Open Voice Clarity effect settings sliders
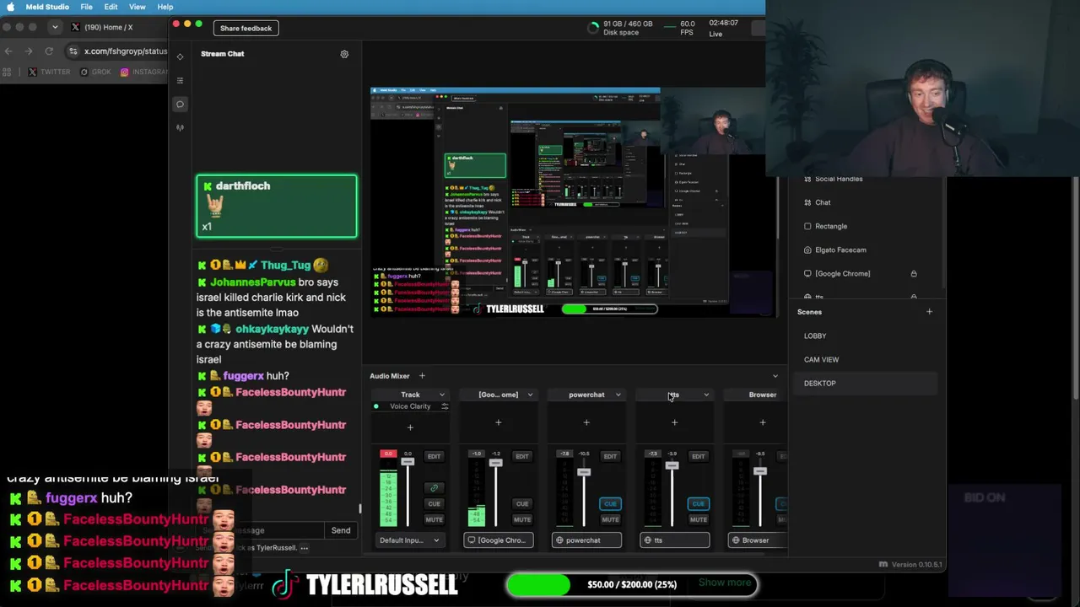 click(x=445, y=406)
